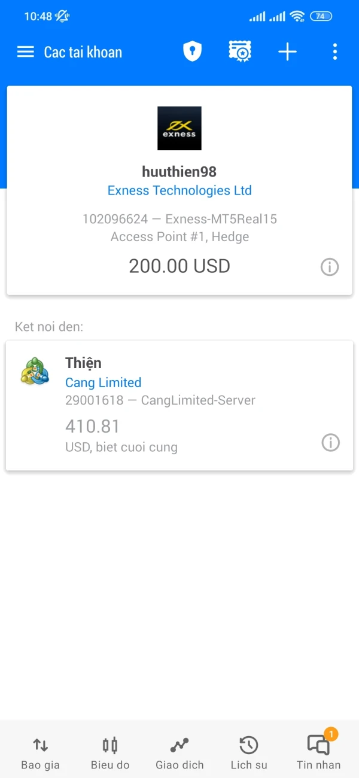Open the certificate settings icon
The width and height of the screenshot is (359, 778).
pos(240,51)
